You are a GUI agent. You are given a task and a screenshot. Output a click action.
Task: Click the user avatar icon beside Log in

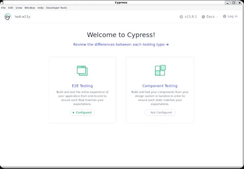224,16
